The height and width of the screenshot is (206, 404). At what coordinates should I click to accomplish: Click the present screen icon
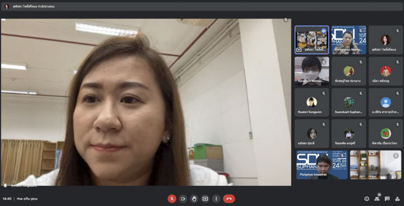click(205, 199)
